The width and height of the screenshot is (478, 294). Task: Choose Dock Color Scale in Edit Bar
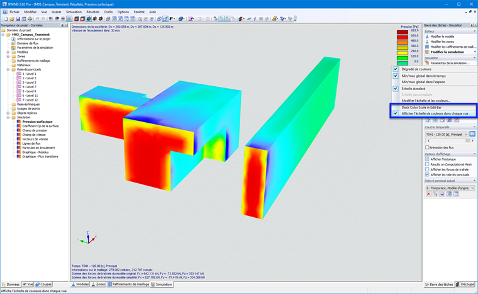tap(421, 107)
